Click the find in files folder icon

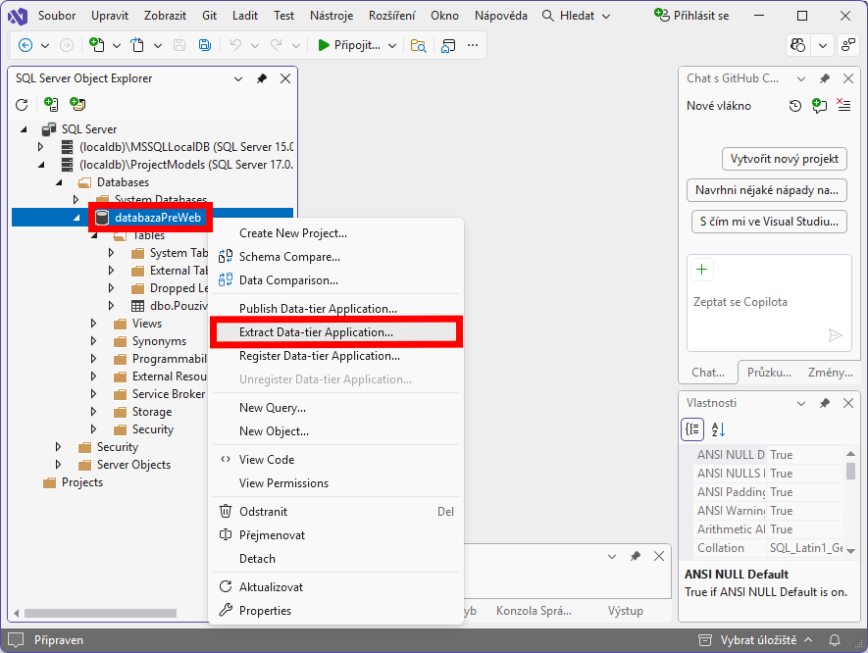pos(419,45)
